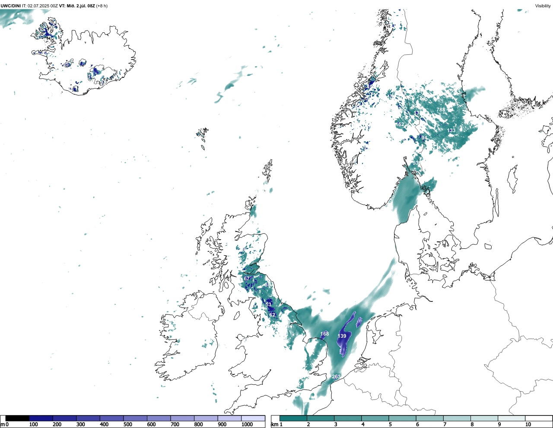This screenshot has width=553, height=428.
Task: Click the 500–600 m legend swatch
Action: tap(135, 418)
